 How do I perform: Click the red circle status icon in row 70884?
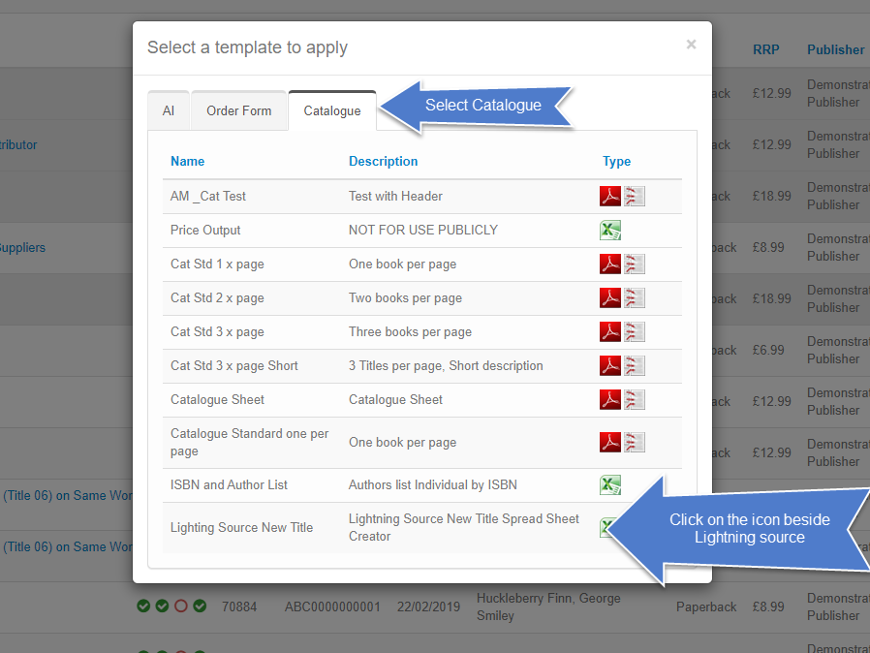(x=181, y=606)
